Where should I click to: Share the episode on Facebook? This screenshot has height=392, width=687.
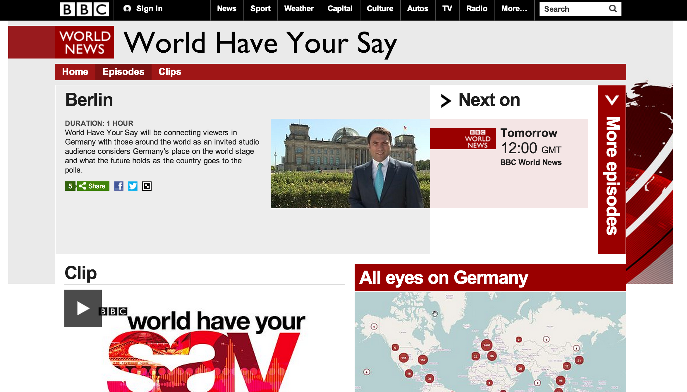pos(119,186)
